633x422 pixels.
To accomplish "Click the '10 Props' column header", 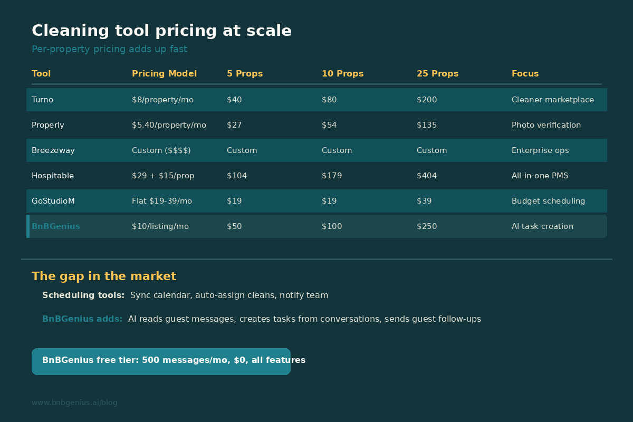I will (342, 74).
